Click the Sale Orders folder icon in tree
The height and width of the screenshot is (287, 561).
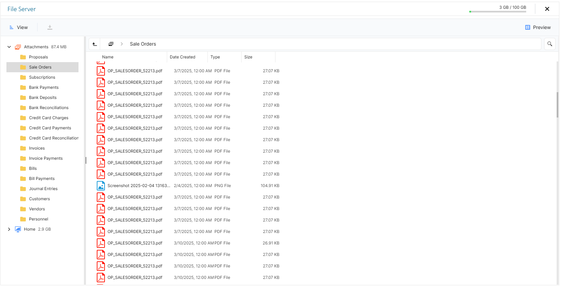[23, 67]
